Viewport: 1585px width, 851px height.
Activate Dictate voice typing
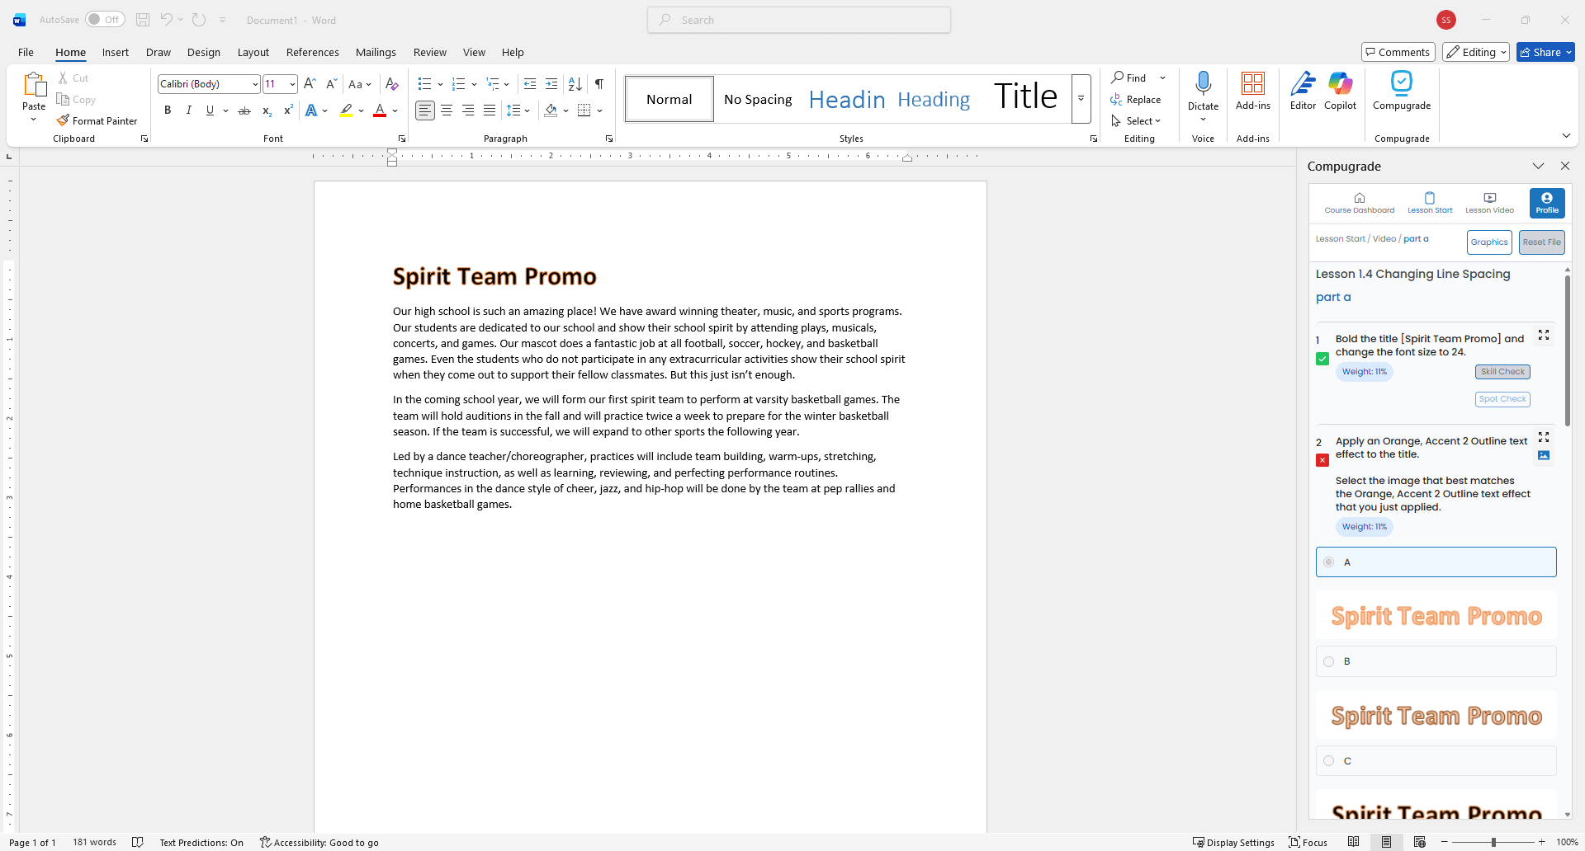[1203, 92]
